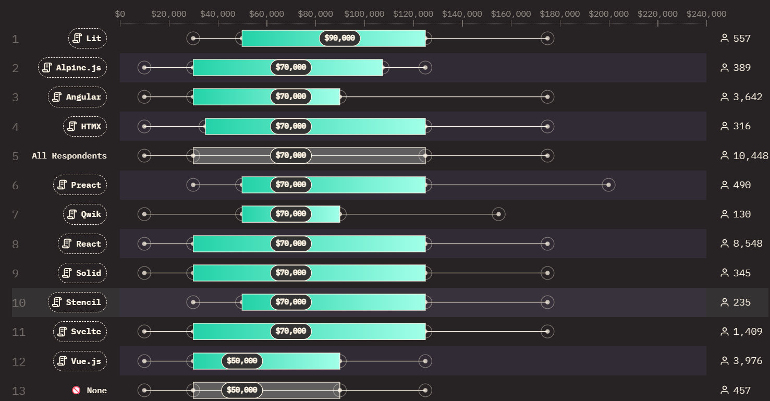This screenshot has height=401, width=770.
Task: Click the $70,000 median badge for Svelte
Action: tap(291, 332)
